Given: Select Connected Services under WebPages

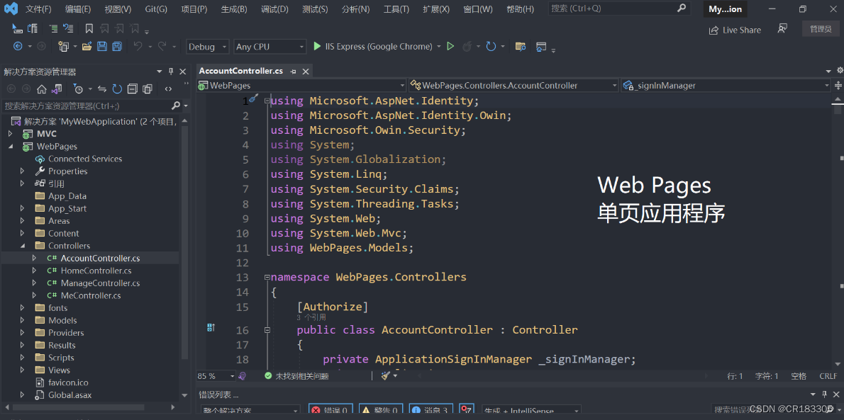Looking at the screenshot, I should click(x=85, y=159).
